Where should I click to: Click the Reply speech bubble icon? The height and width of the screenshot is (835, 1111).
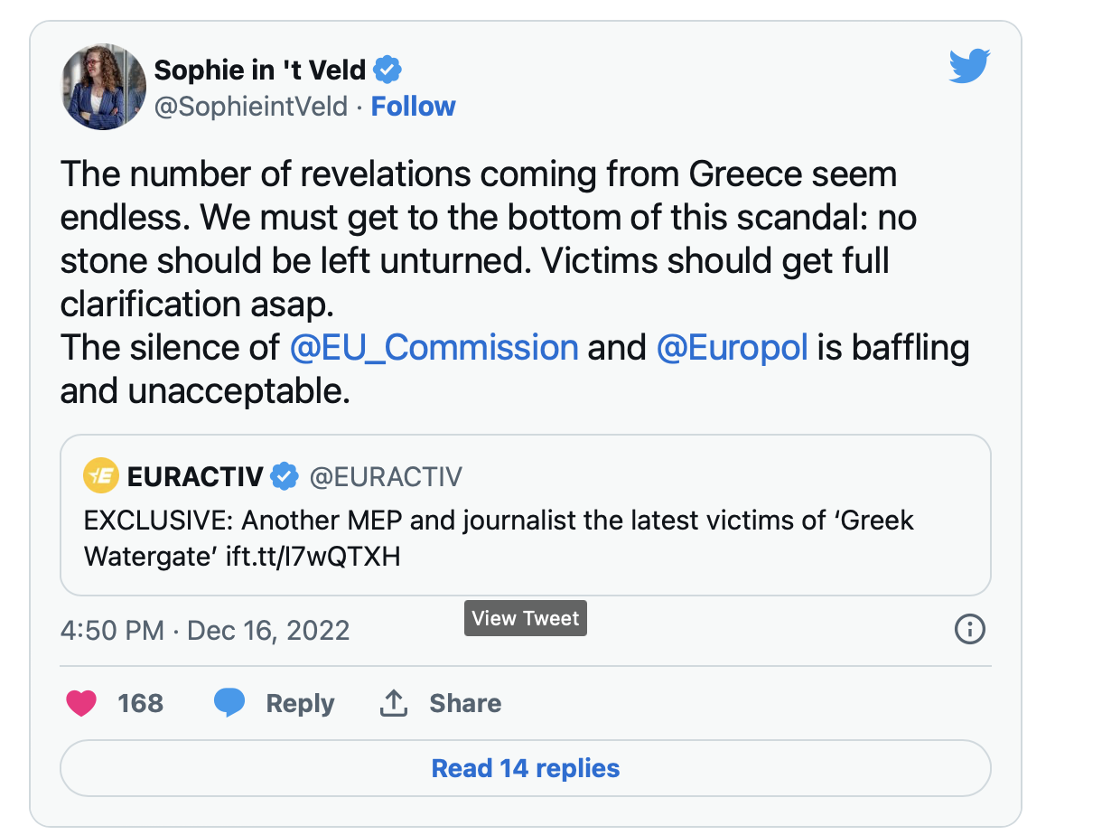(x=230, y=703)
